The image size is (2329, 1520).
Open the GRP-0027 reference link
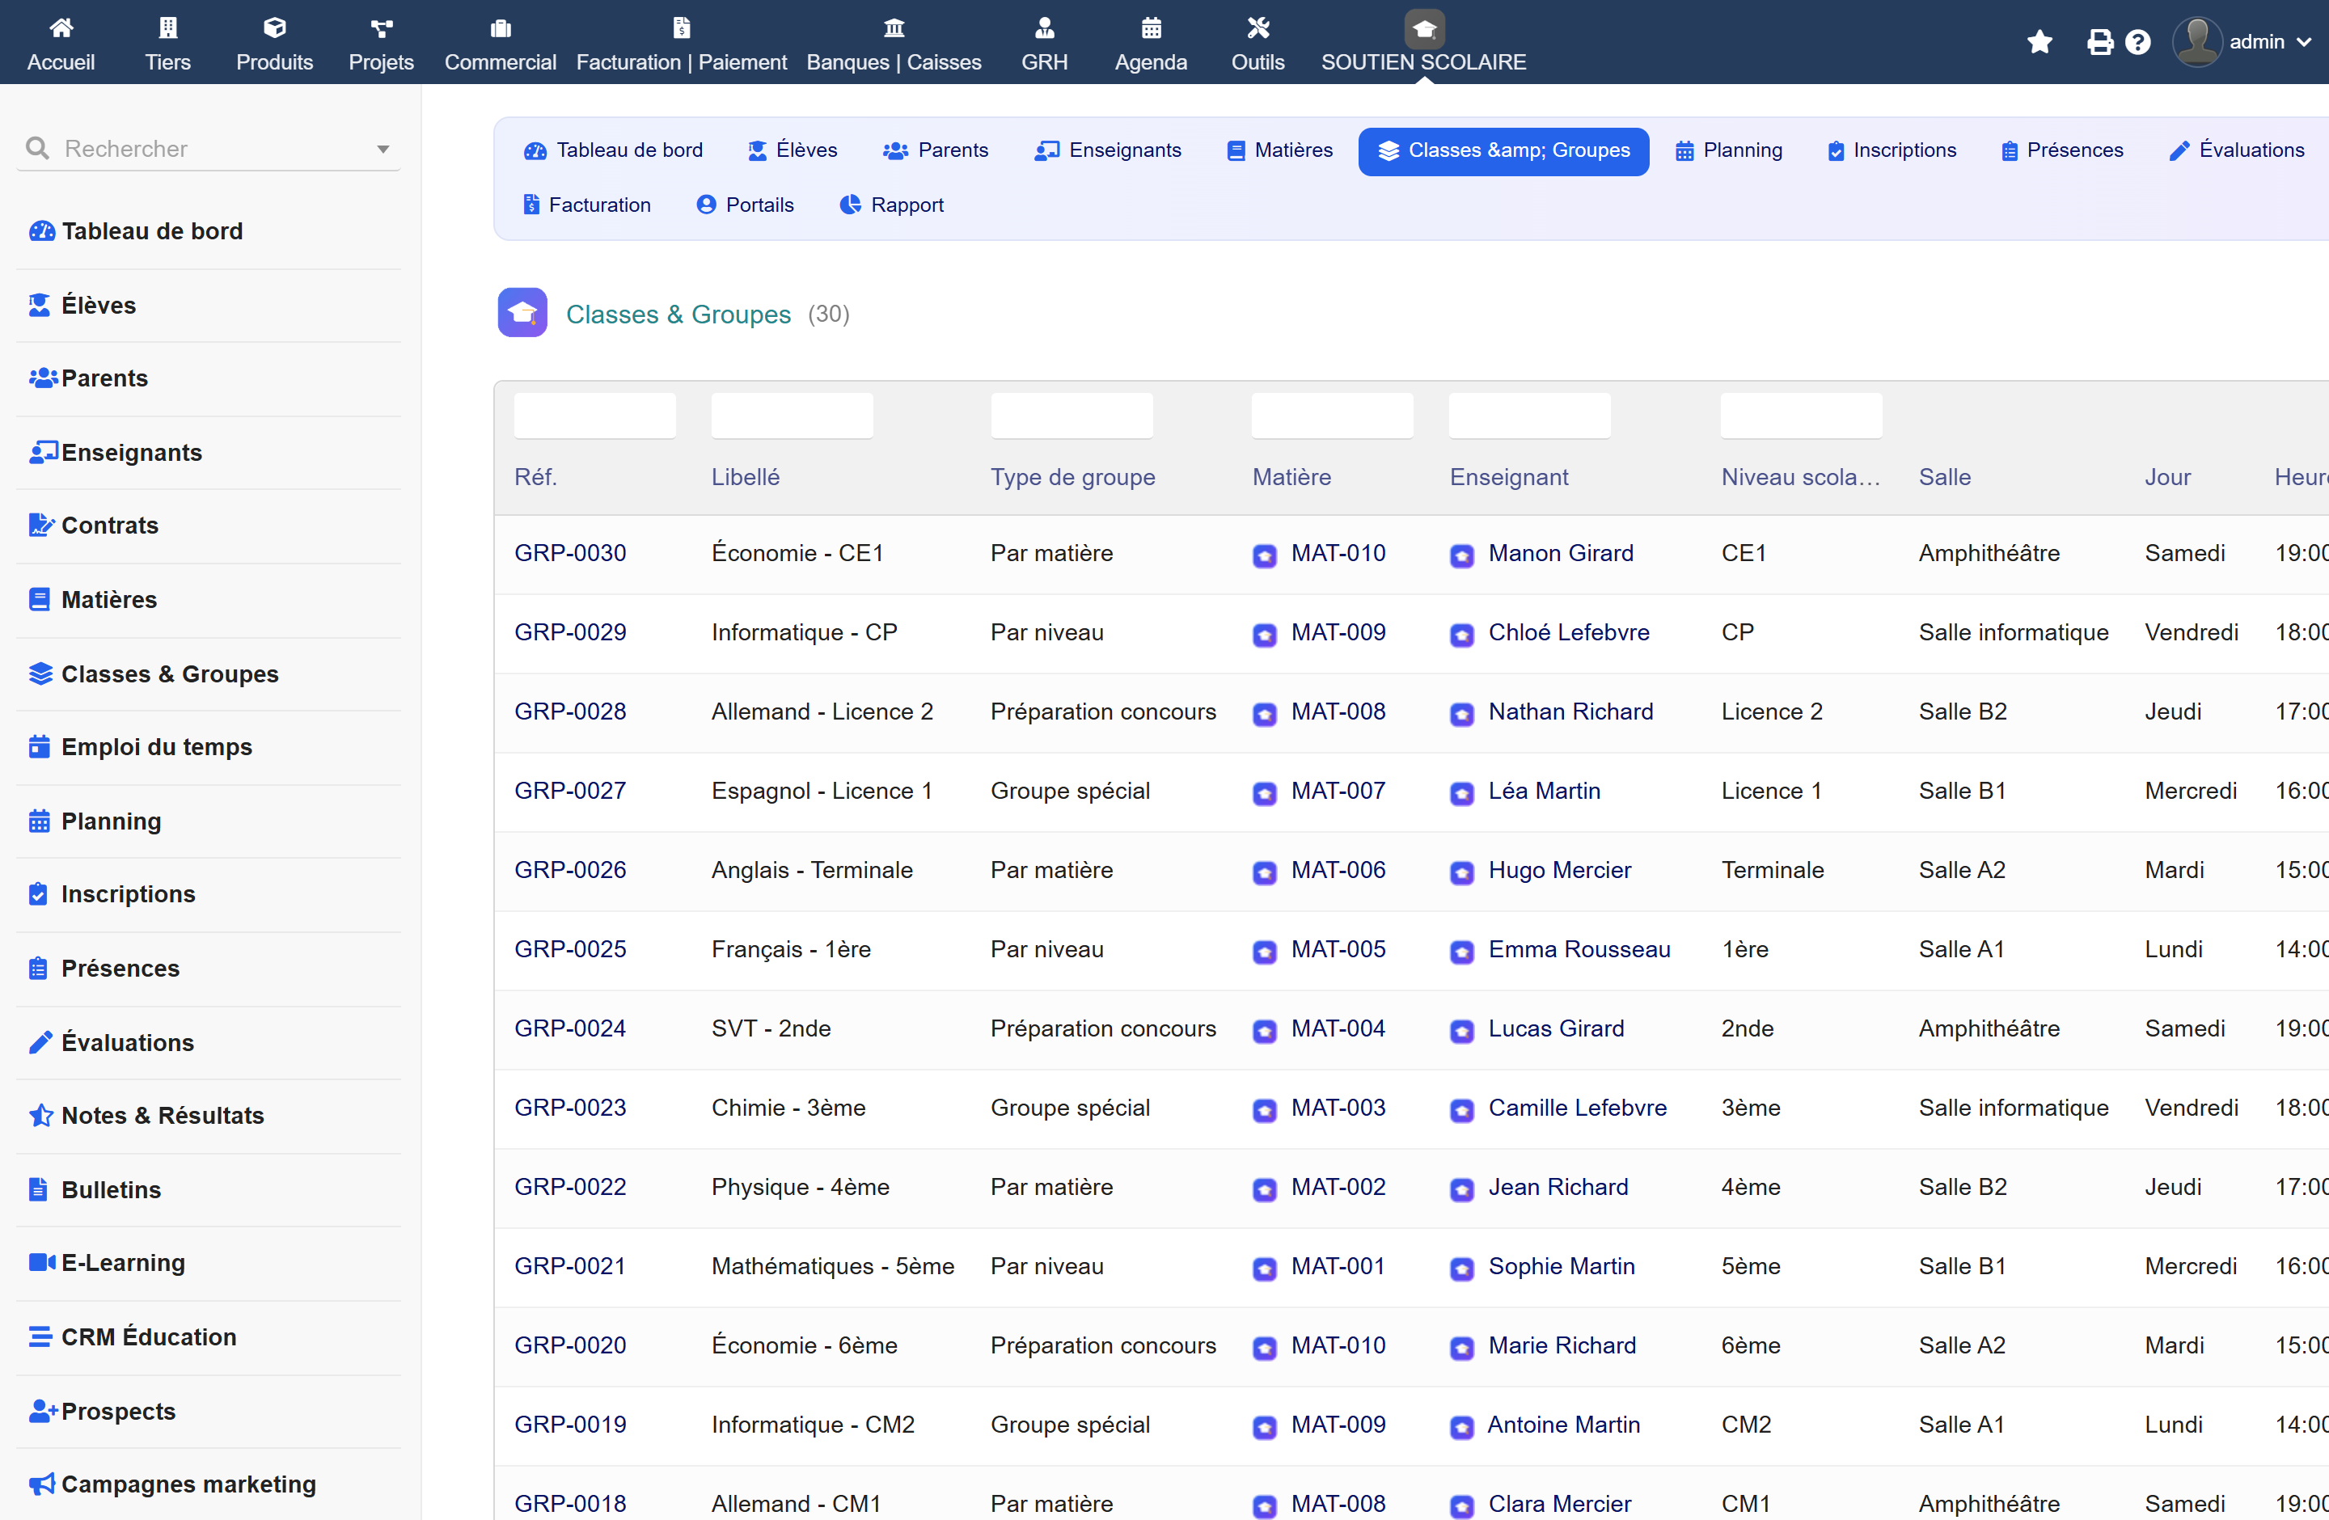pos(570,791)
